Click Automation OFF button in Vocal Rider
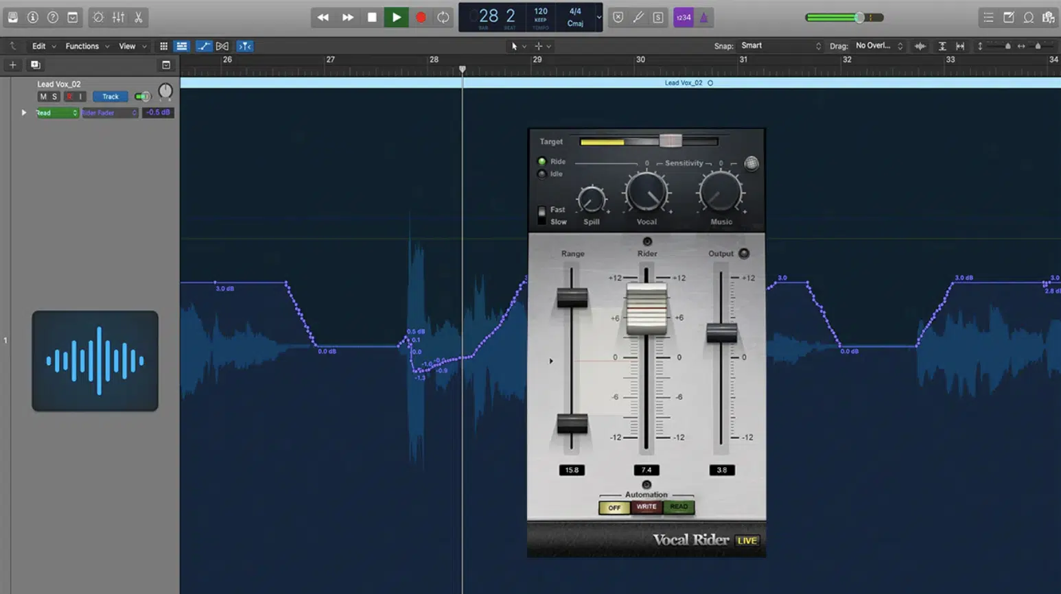The width and height of the screenshot is (1061, 594). click(x=614, y=508)
